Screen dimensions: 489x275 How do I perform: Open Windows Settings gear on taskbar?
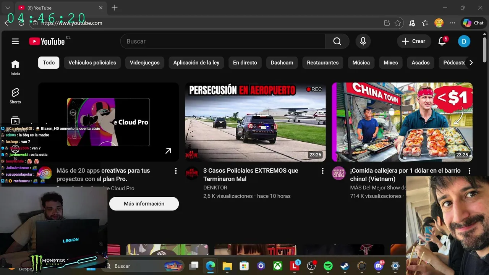coord(395,266)
